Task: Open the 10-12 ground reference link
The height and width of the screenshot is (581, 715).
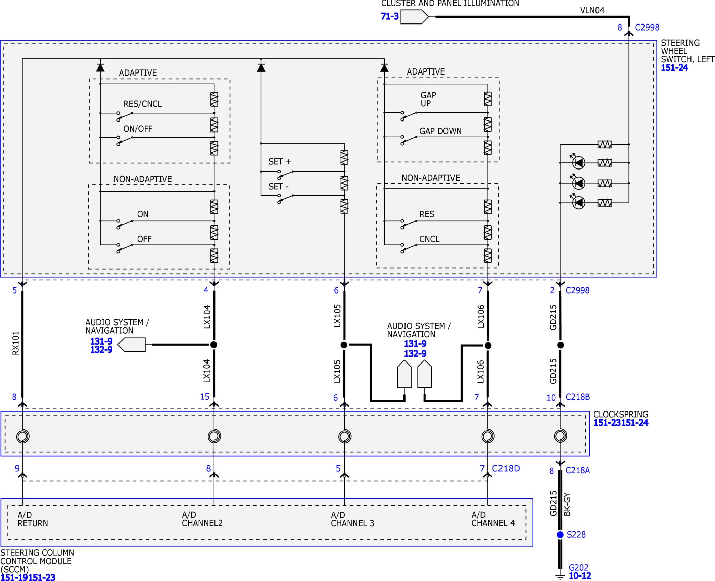Action: tap(580, 576)
